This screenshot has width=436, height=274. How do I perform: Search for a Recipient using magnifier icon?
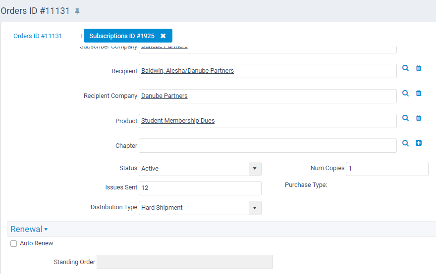pyautogui.click(x=405, y=68)
